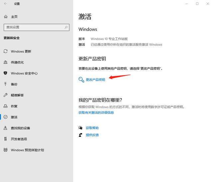Click the search magnifier icon
213x182 pixels.
tap(66, 27)
